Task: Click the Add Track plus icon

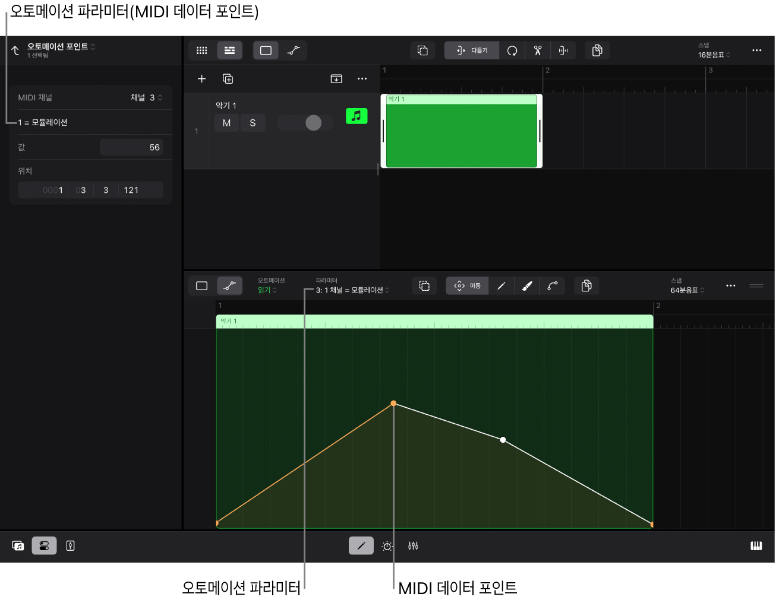Action: pyautogui.click(x=201, y=79)
